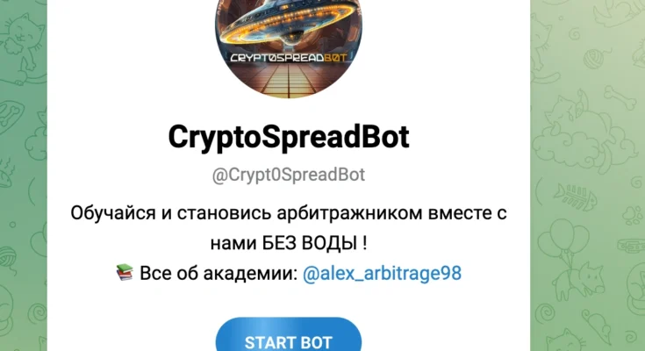This screenshot has height=351, width=645.
Task: Click the UFO spaceship in the avatar
Action: click(286, 23)
